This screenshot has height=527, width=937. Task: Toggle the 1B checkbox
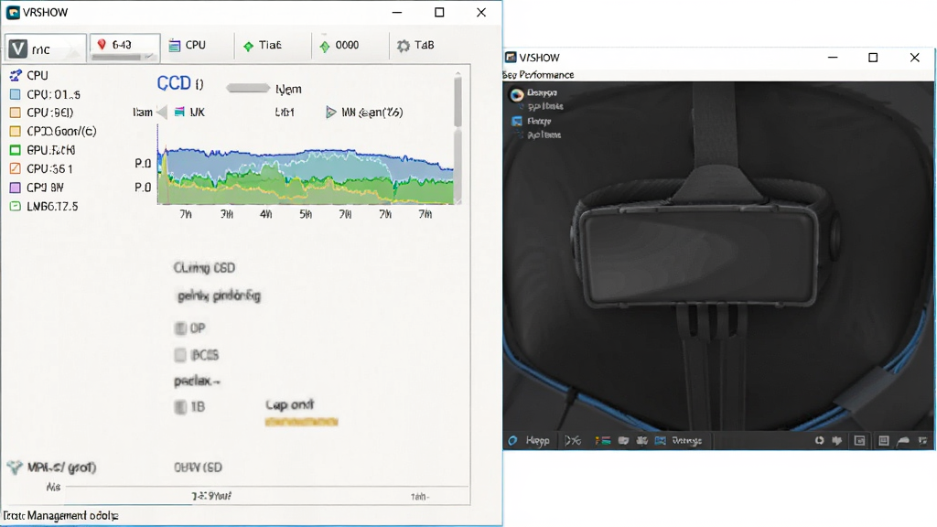click(180, 407)
